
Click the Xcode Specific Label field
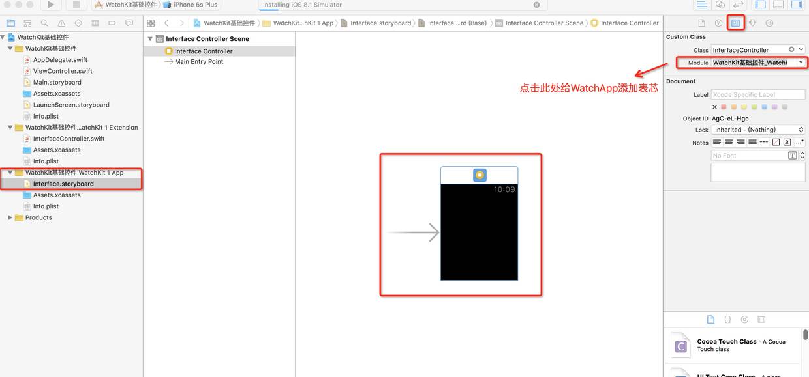click(x=758, y=94)
